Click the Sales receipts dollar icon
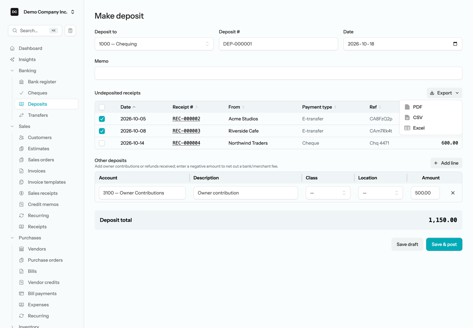Screen dimensions: 473x328 point(21,193)
